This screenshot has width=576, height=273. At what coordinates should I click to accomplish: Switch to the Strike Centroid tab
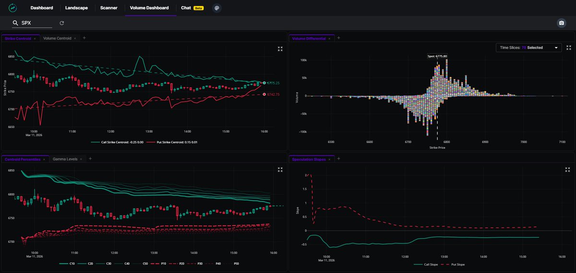18,38
